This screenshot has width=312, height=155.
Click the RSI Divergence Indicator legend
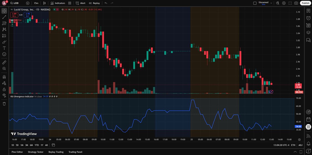[22, 96]
